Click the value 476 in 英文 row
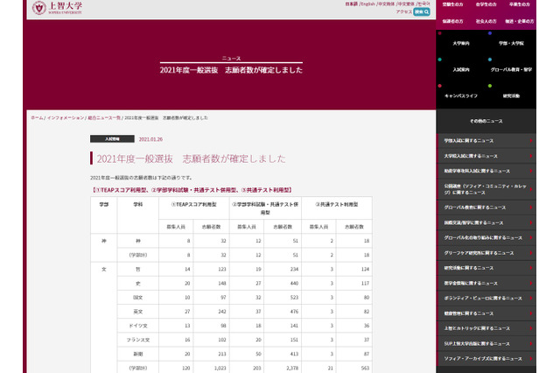 [294, 312]
